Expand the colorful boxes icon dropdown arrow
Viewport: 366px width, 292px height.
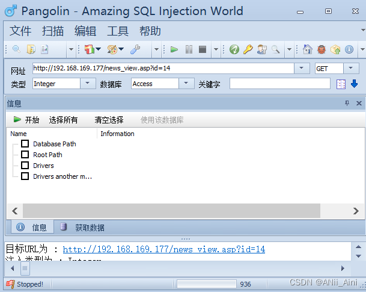coord(99,49)
